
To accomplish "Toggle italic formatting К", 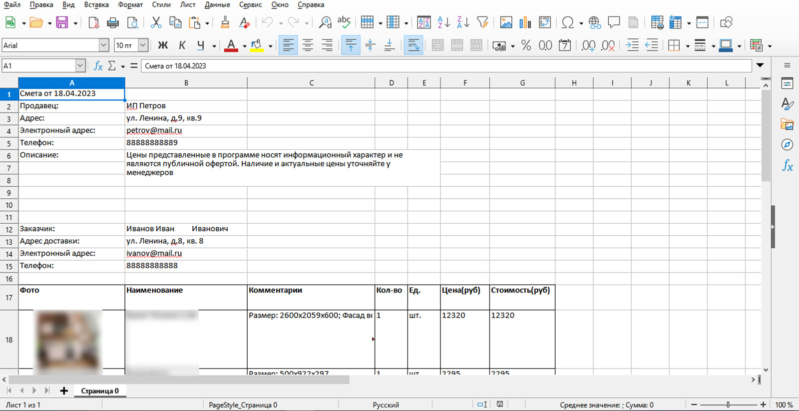I will (x=182, y=45).
